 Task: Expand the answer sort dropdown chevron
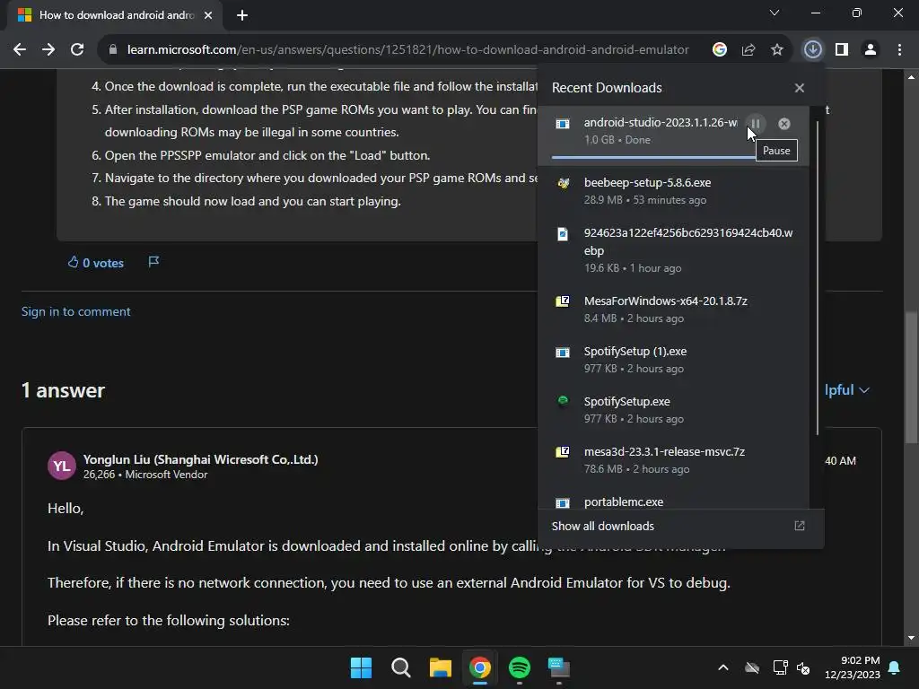click(x=864, y=390)
